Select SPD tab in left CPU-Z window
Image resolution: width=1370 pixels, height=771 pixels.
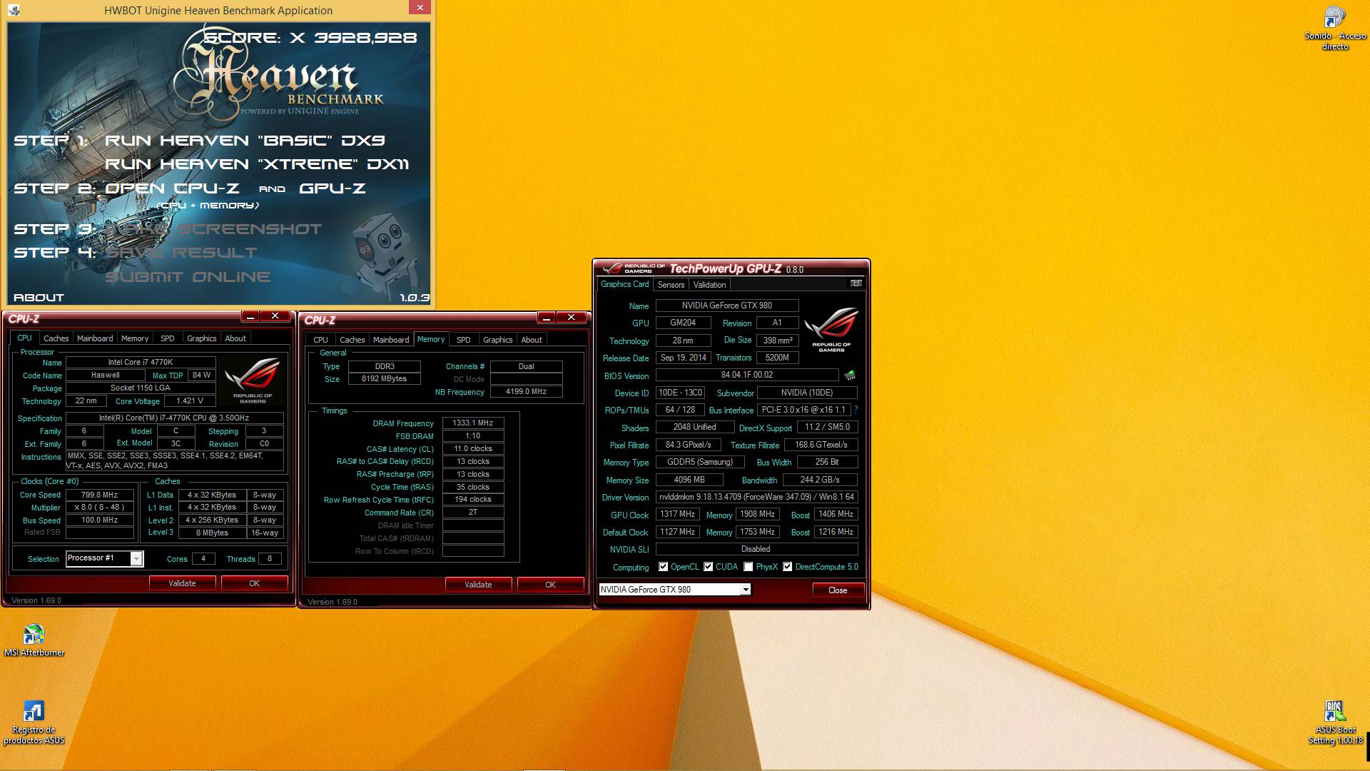[x=167, y=338]
